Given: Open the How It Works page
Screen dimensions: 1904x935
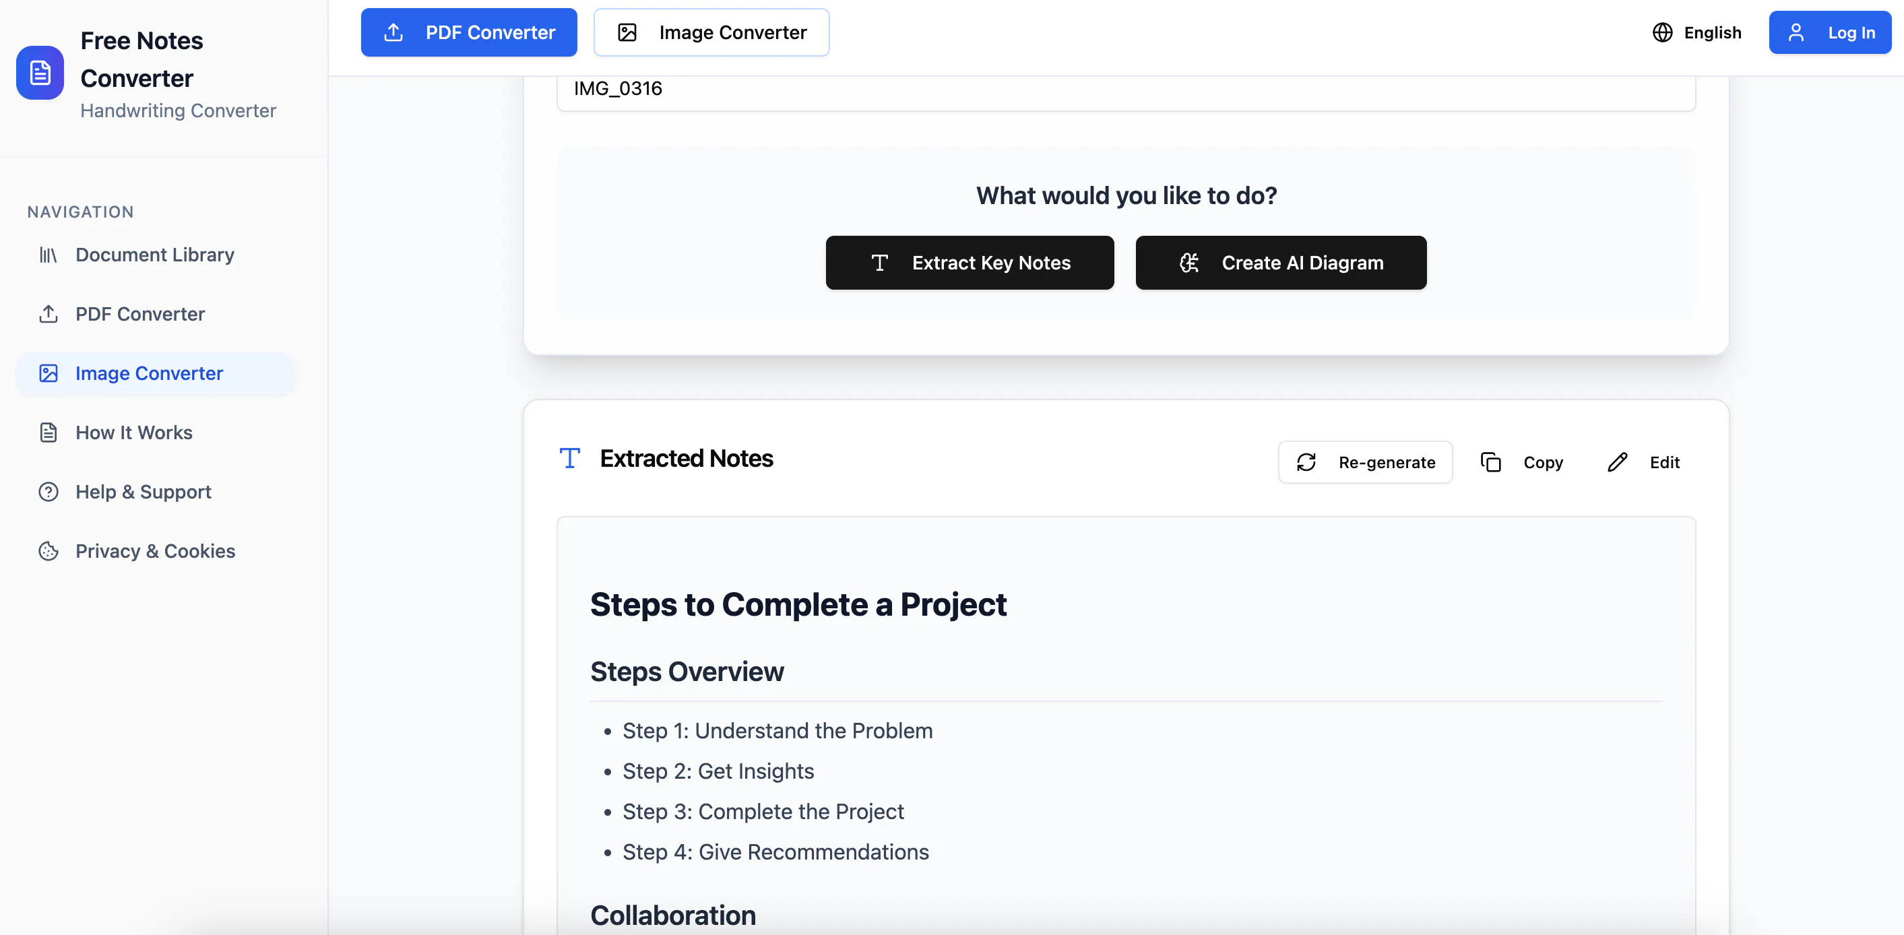Looking at the screenshot, I should click(x=155, y=432).
